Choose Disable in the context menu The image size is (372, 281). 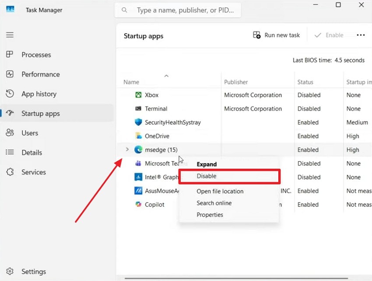[x=207, y=176]
